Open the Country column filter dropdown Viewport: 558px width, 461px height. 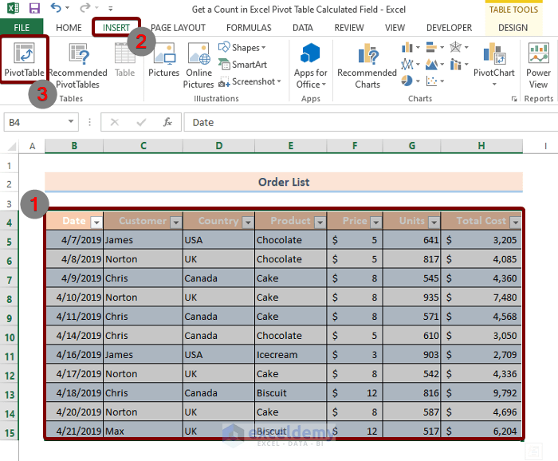coord(247,222)
